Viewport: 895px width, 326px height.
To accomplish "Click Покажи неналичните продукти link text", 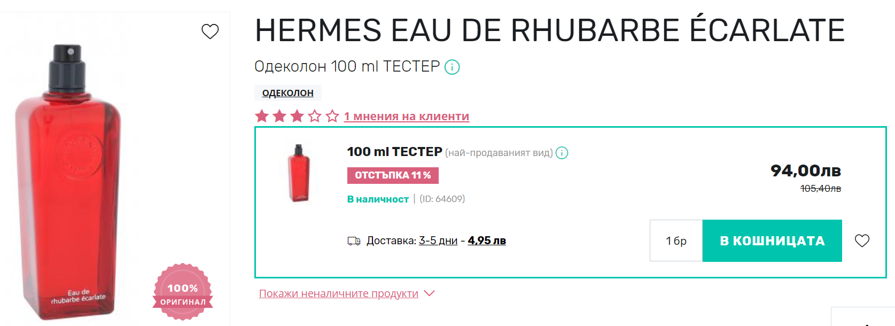I will point(338,293).
